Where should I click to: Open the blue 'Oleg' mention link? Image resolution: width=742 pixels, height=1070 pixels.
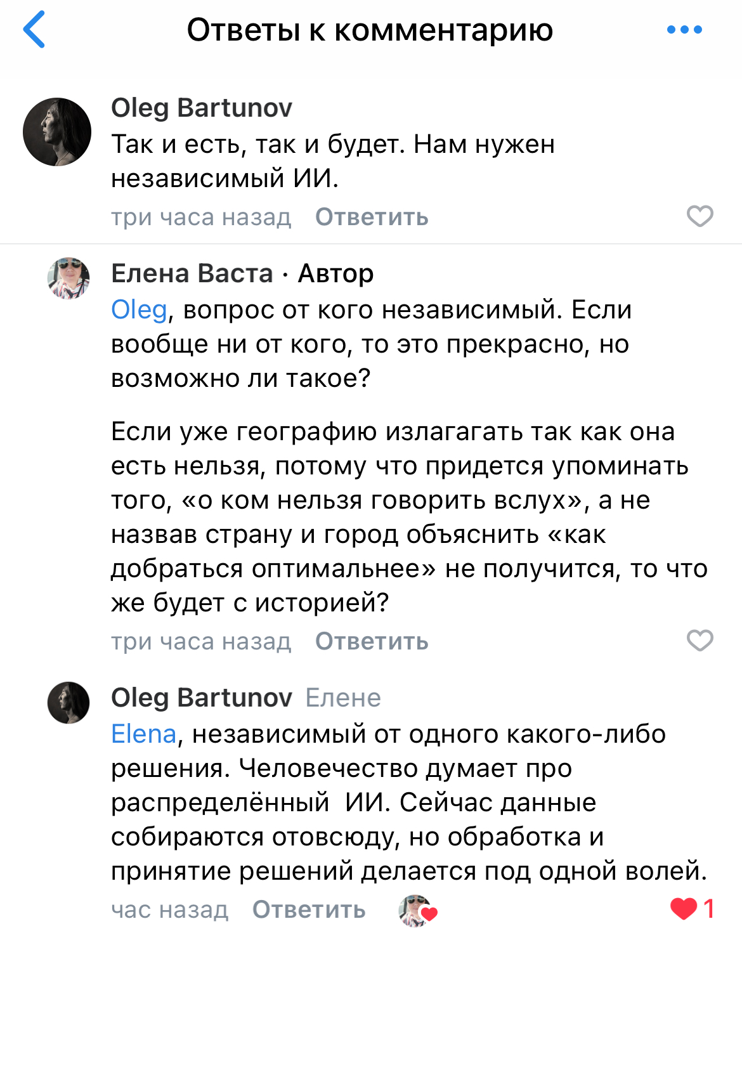[139, 310]
